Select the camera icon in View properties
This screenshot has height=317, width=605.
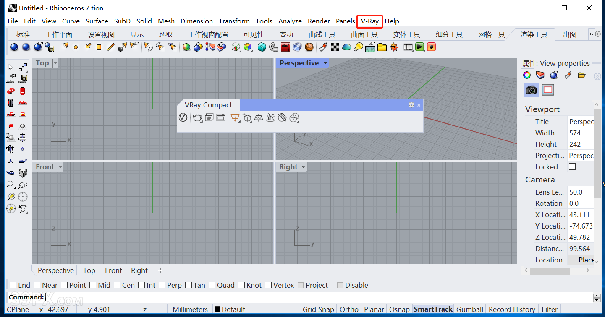pyautogui.click(x=532, y=89)
